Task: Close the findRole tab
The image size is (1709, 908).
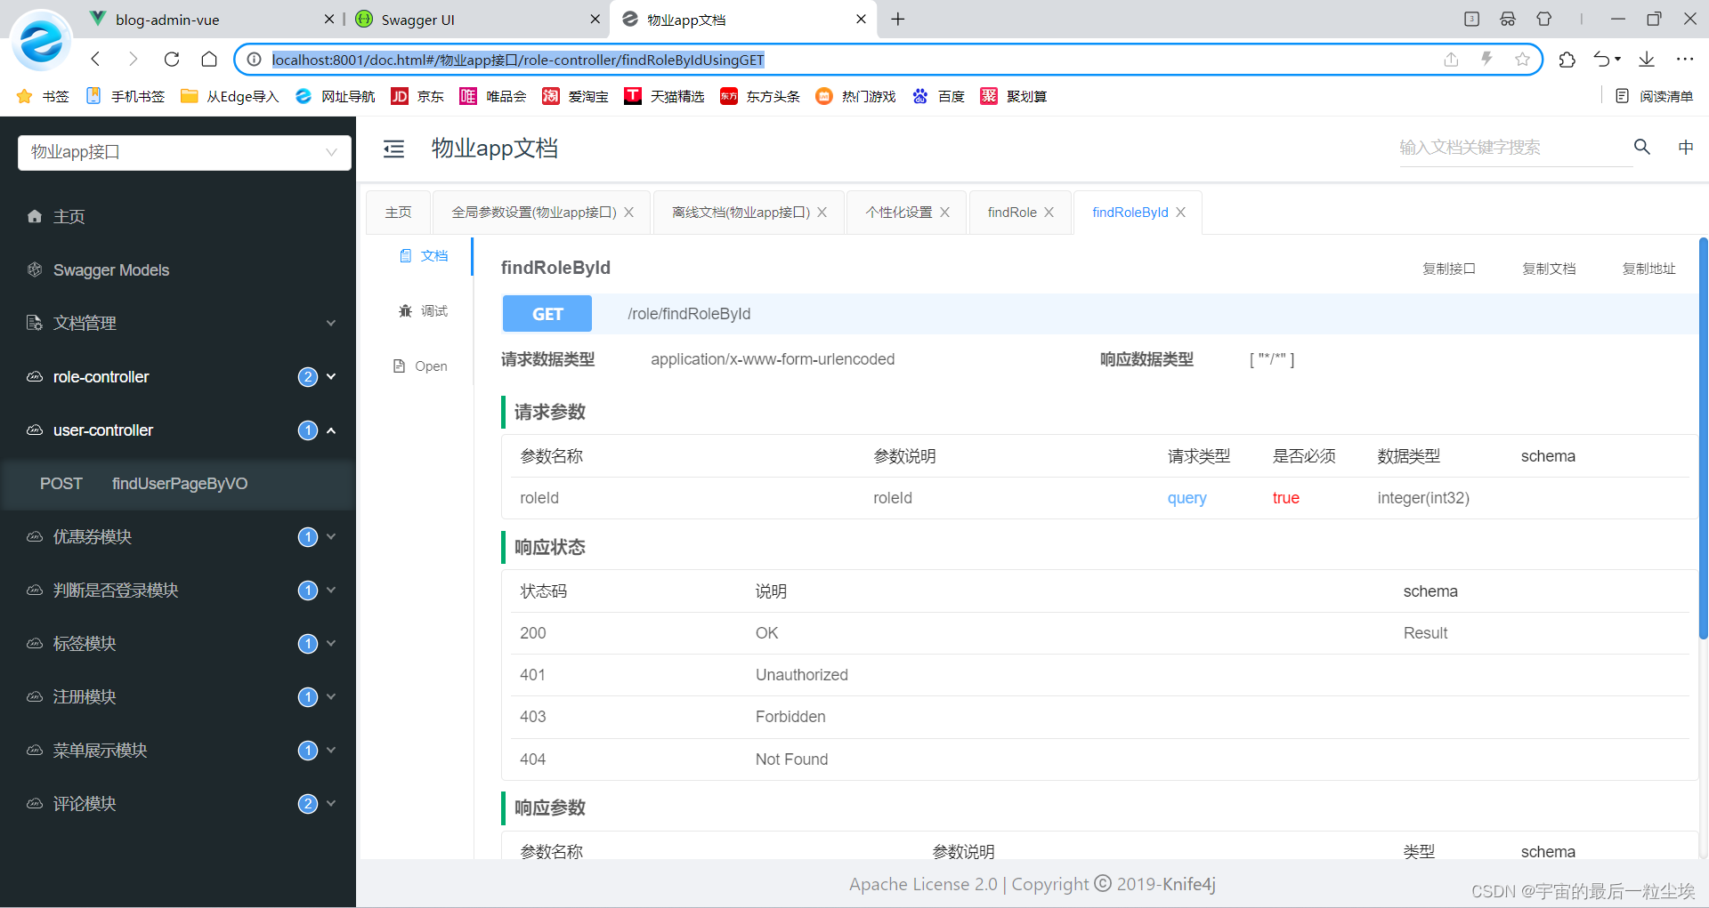Action: 1049,213
